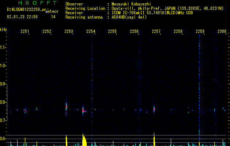
Task: Click the kHz axis unit label
Action: coord(3,30)
